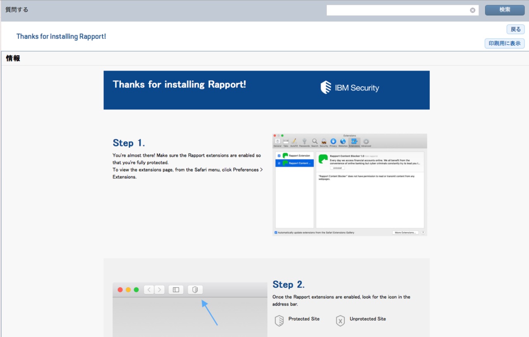The height and width of the screenshot is (337, 529).
Task: Click the IBM Security shield logo
Action: pos(326,87)
